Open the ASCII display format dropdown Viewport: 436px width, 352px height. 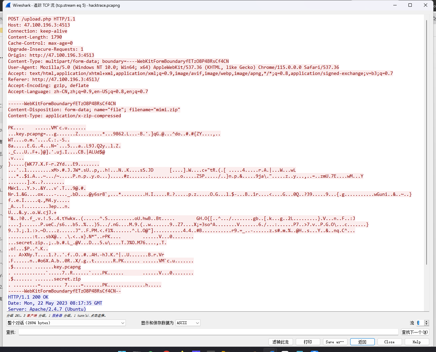(188, 323)
